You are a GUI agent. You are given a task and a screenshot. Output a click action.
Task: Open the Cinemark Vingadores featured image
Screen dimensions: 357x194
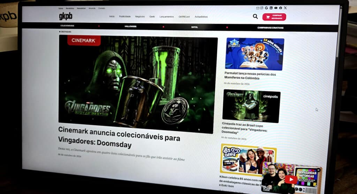pos(138,84)
